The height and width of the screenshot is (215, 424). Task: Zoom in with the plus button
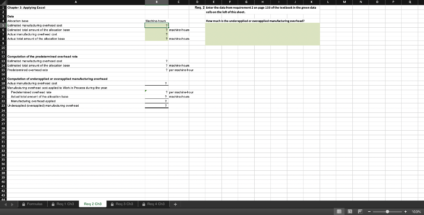pyautogui.click(x=406, y=212)
